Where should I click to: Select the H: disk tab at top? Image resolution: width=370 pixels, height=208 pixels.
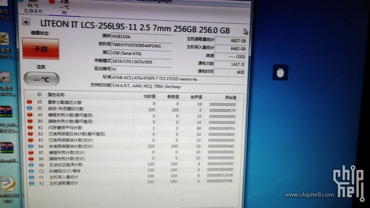(65, 8)
